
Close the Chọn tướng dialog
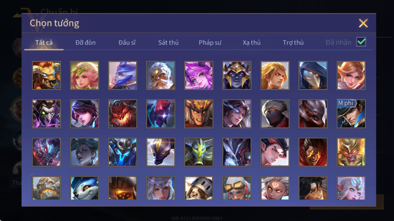pyautogui.click(x=363, y=23)
